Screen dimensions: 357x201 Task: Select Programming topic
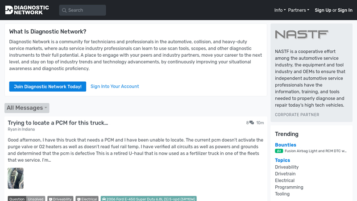click(x=289, y=187)
